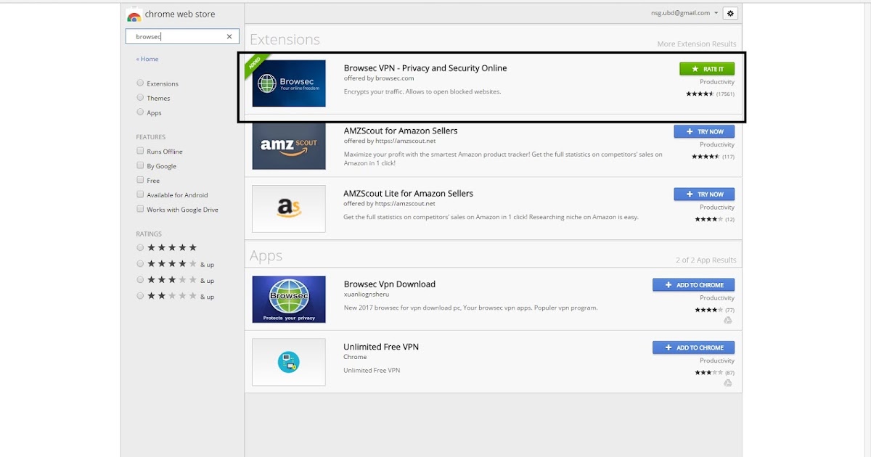Screen dimensions: 871x457
Task: Open the Unlimited Free VPN thumbnail
Action: click(289, 362)
